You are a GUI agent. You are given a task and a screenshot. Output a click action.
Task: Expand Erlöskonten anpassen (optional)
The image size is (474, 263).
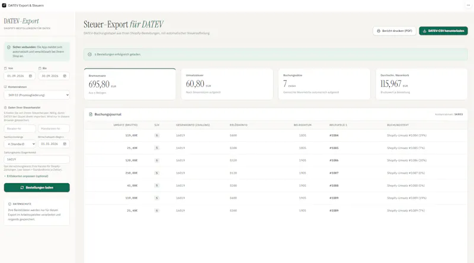[x=27, y=176]
